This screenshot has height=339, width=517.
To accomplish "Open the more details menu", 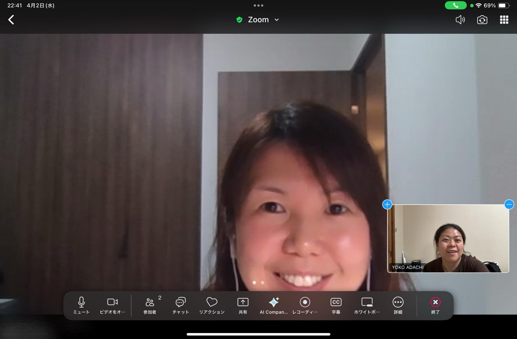I will 398,305.
